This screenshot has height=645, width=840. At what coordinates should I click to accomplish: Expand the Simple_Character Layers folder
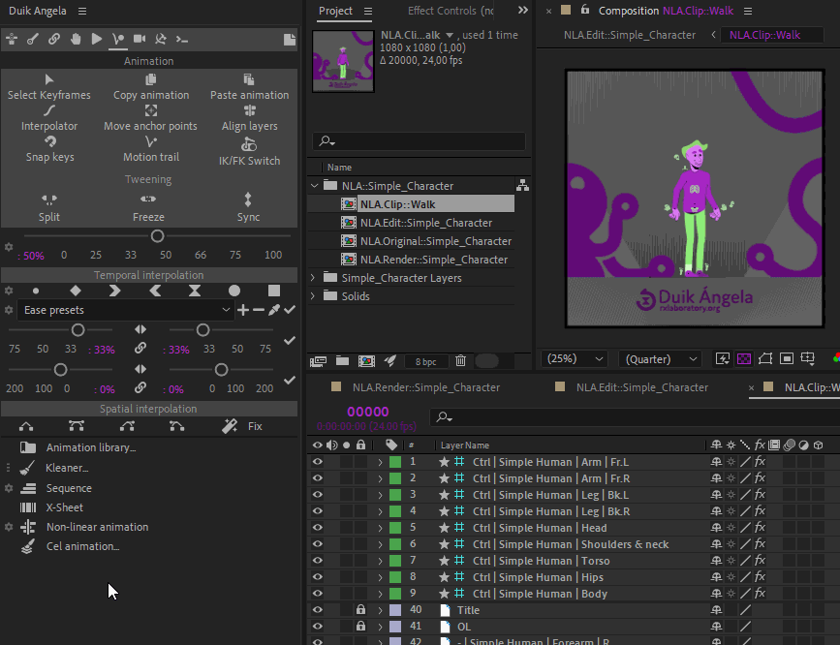click(x=313, y=278)
